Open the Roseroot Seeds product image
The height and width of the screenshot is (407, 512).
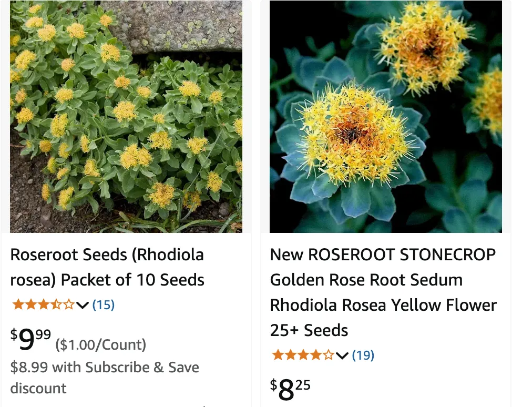pyautogui.click(x=126, y=117)
